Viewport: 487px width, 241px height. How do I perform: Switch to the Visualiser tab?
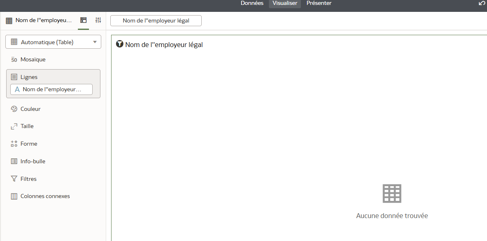coord(285,3)
